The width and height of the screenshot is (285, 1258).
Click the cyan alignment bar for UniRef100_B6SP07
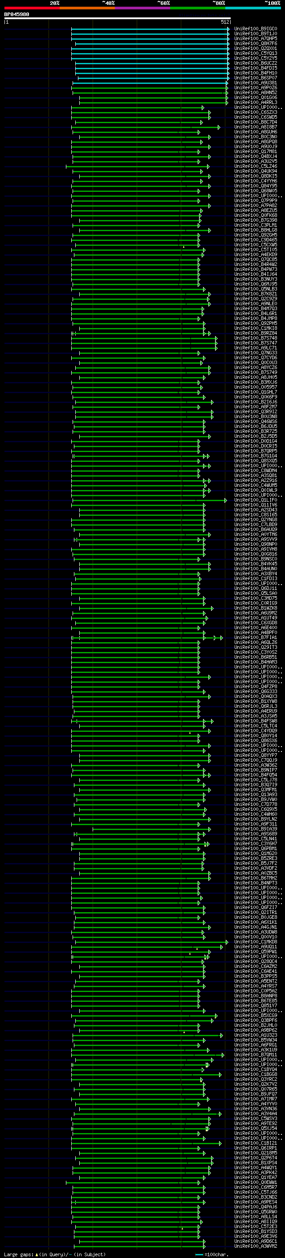coord(154,78)
